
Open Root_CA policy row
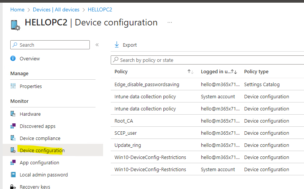[124, 121]
